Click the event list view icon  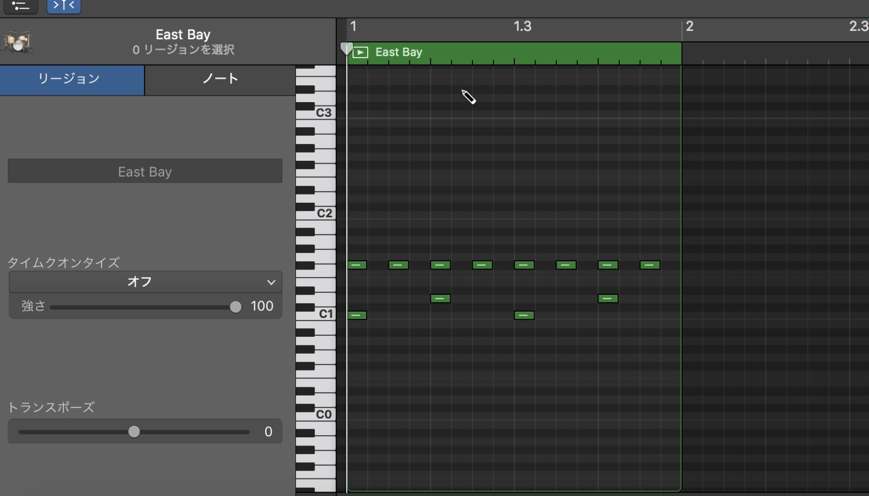point(21,7)
